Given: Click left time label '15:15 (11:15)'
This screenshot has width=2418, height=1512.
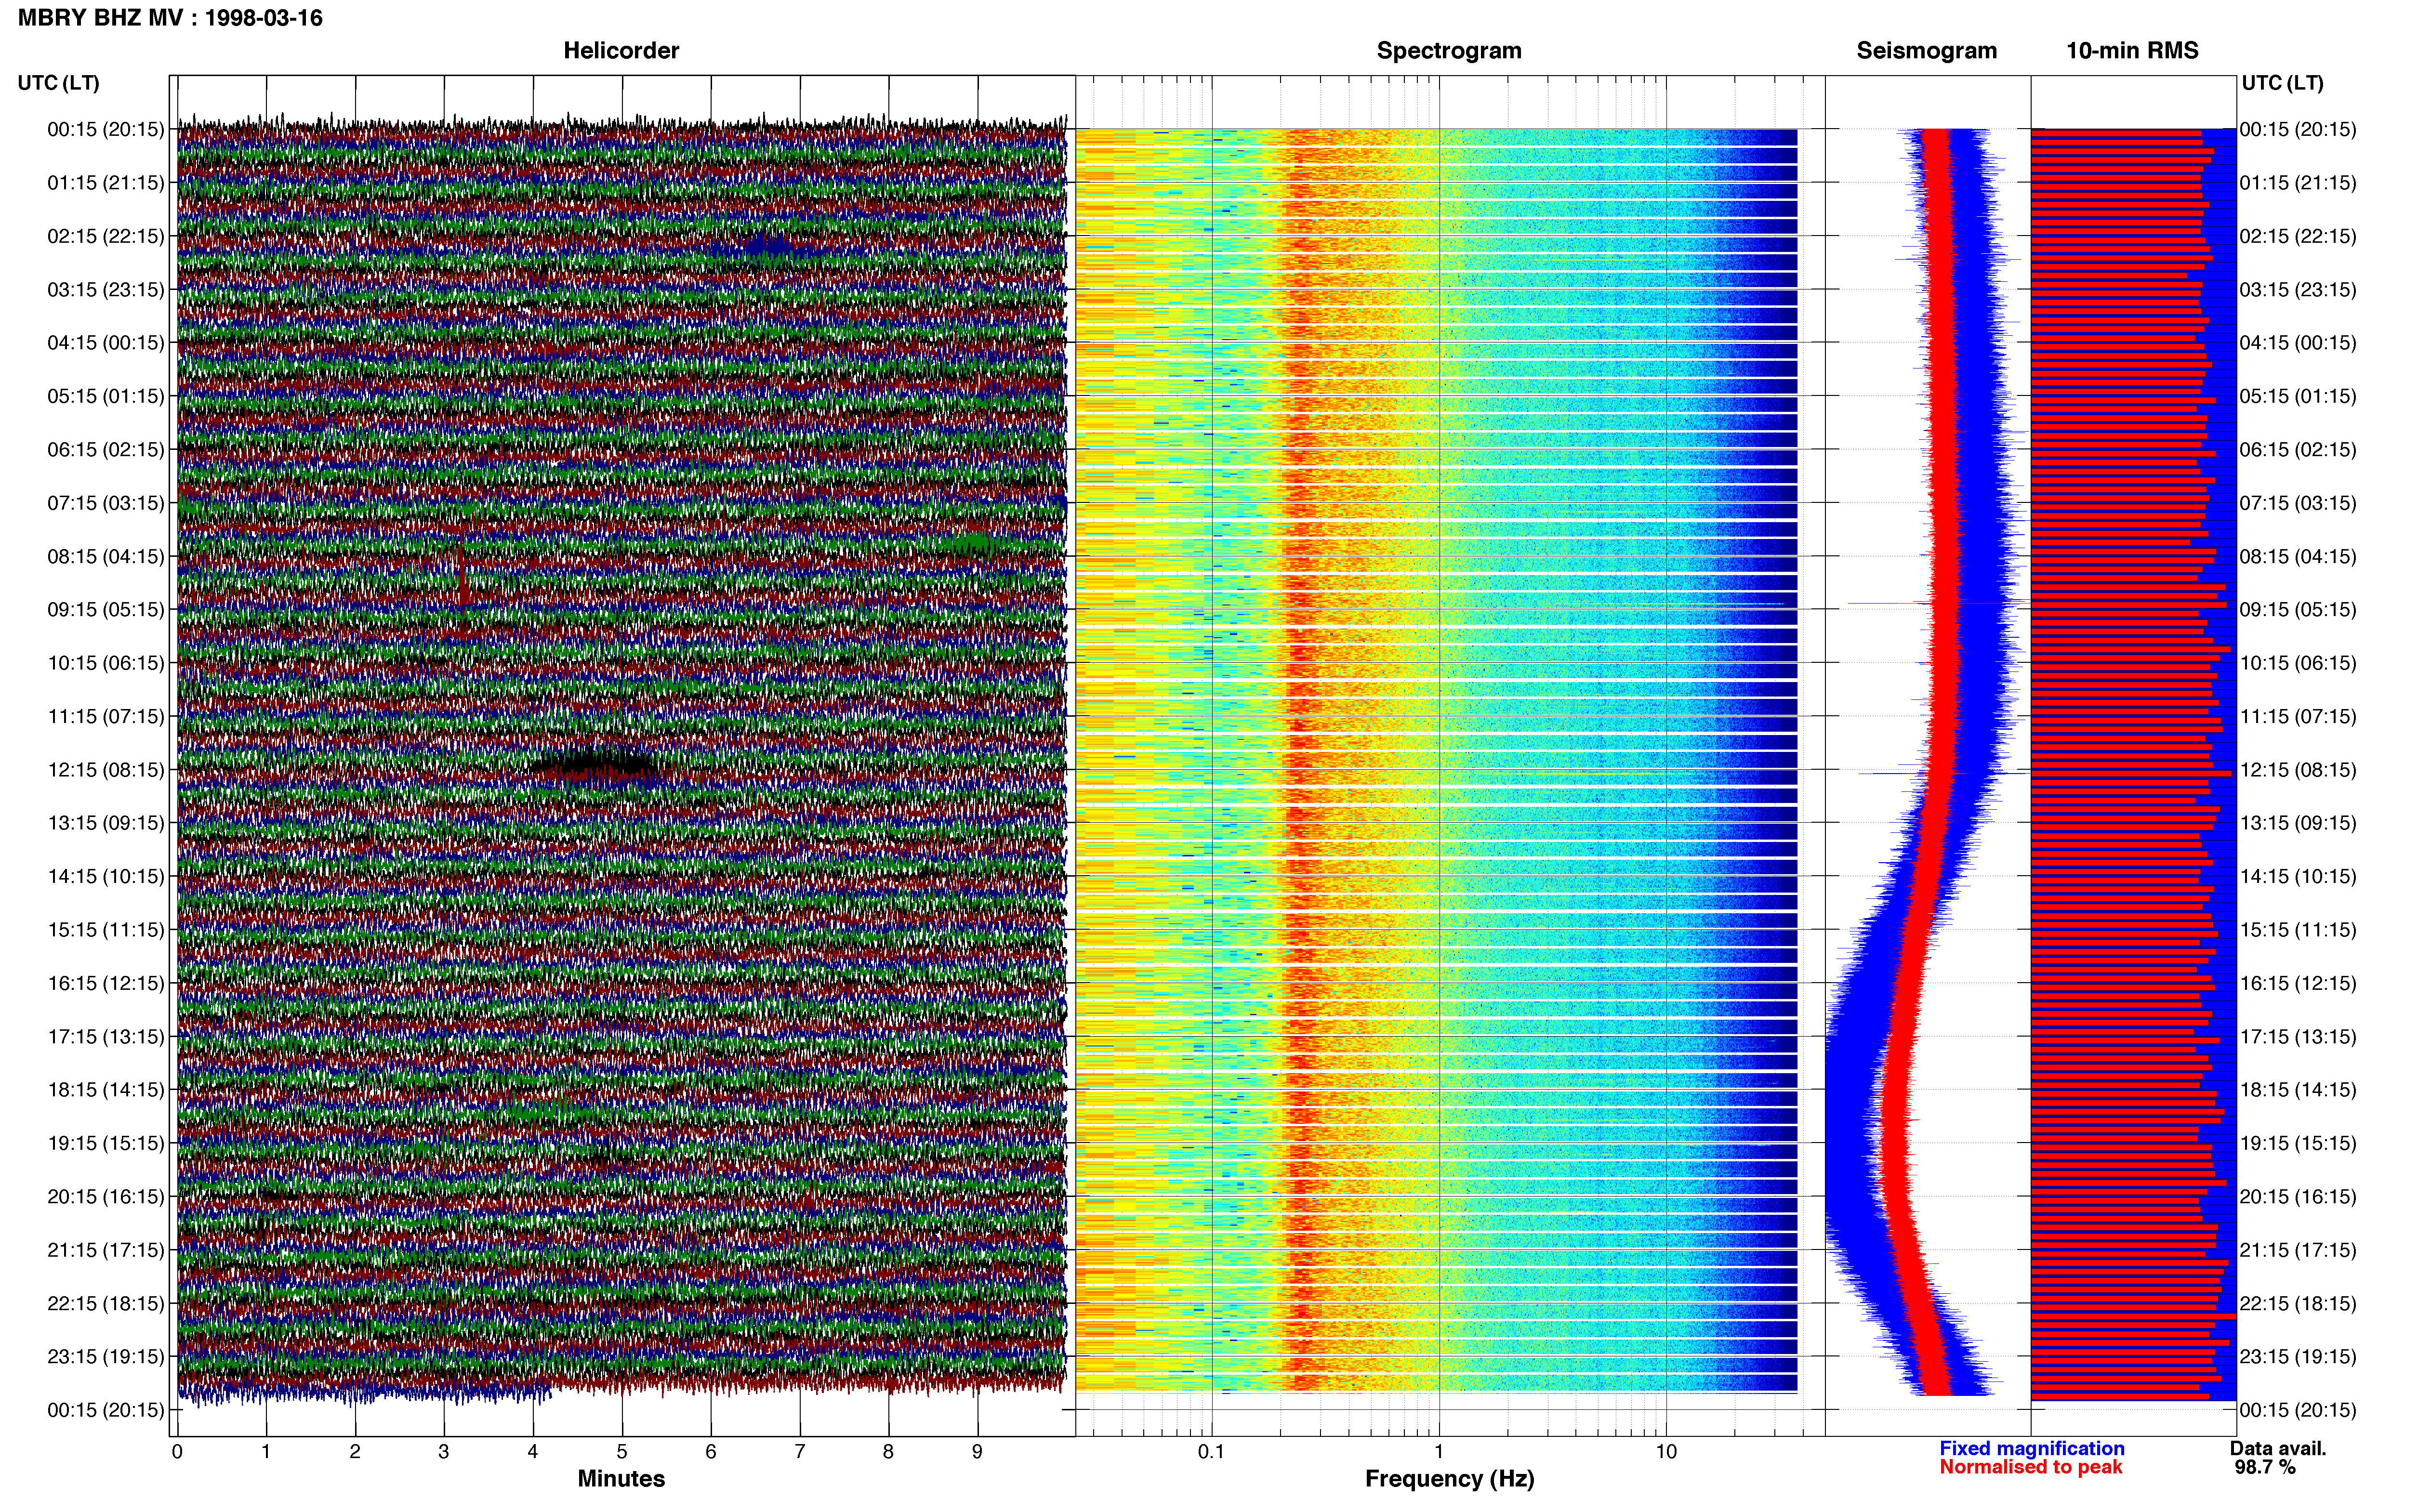Looking at the screenshot, I should coord(105,930).
